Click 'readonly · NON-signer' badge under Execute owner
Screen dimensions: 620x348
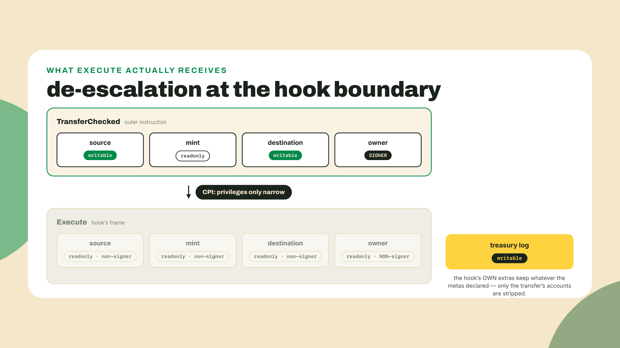coord(378,256)
